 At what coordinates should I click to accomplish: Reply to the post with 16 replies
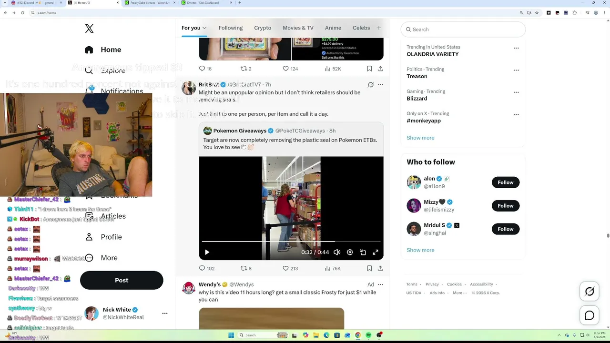click(205, 69)
